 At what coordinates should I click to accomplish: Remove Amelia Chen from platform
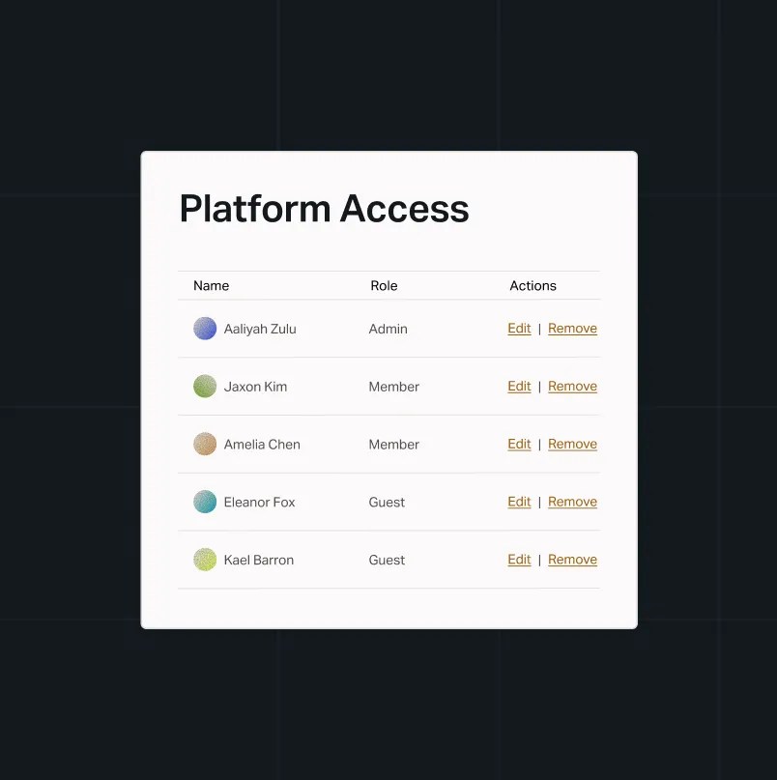click(572, 444)
